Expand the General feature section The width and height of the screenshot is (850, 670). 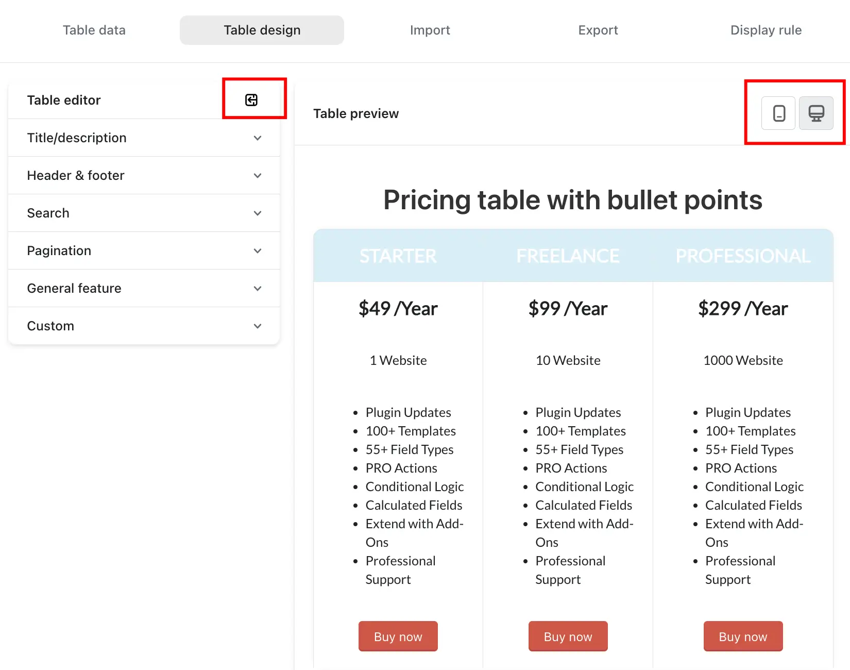(144, 288)
